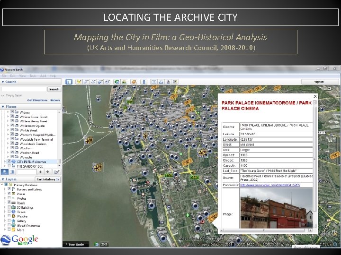341x255 pixels.
Task: Collapse the Layers panel triangle
Action: (3, 179)
